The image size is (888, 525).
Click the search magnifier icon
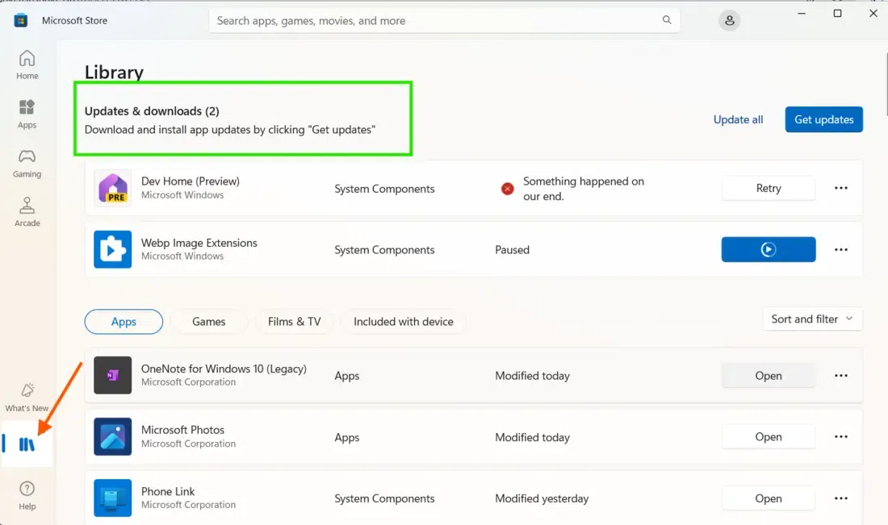(x=667, y=20)
